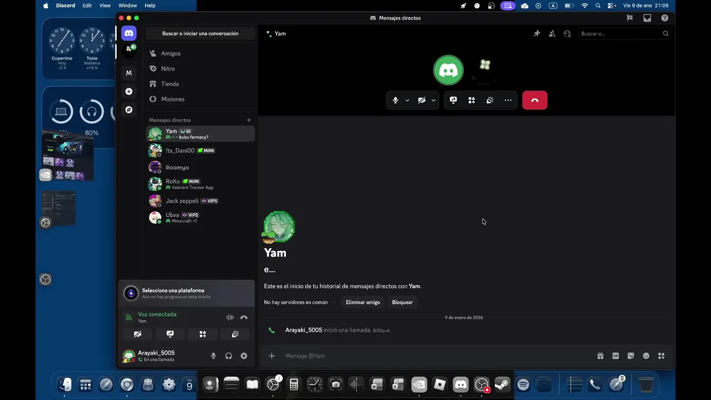Add friends to the DM icon
This screenshot has width=711, height=400.
552,33
